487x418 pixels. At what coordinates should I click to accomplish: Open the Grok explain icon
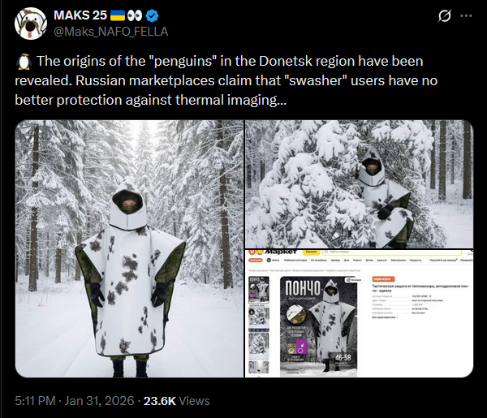445,15
